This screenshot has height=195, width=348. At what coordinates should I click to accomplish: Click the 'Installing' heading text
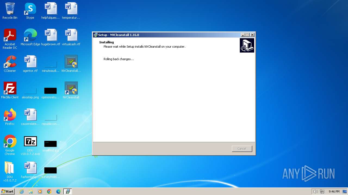coord(107,42)
